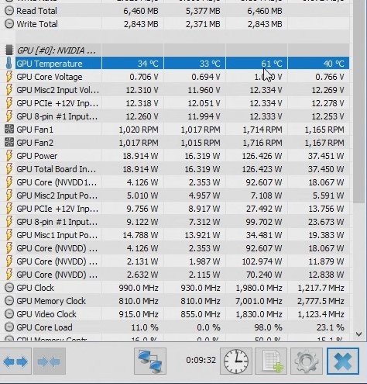Viewport: 367px width, 384px height.
Task: Click the thermometer icon beside GPU Temperature
Action: click(9, 64)
